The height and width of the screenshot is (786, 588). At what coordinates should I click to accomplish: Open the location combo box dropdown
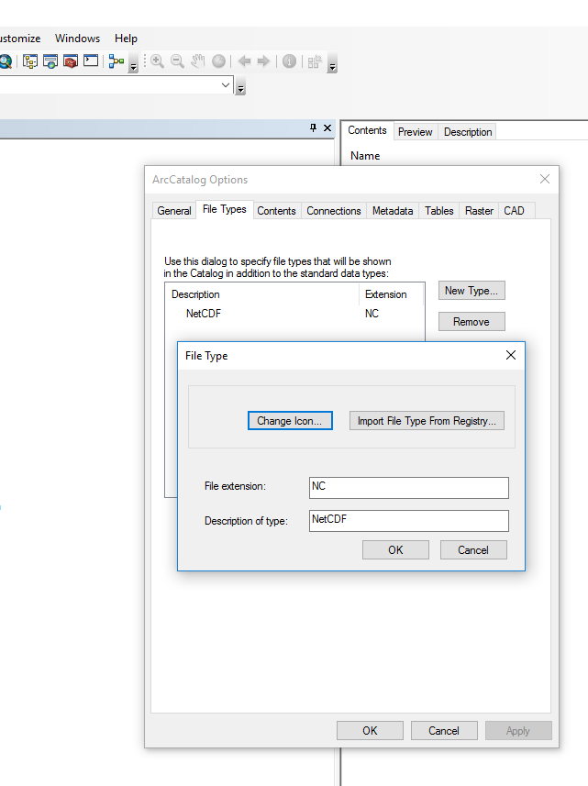[x=226, y=85]
